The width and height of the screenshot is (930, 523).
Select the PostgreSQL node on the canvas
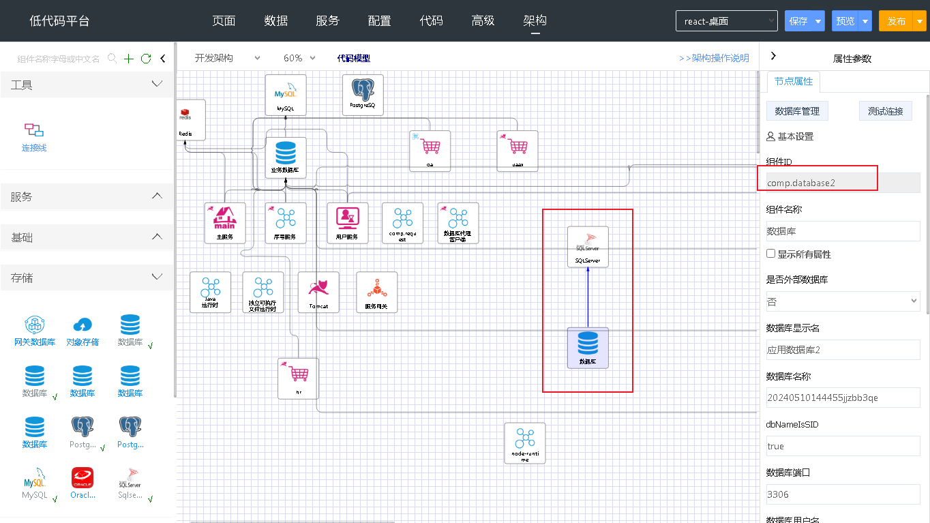coord(363,95)
